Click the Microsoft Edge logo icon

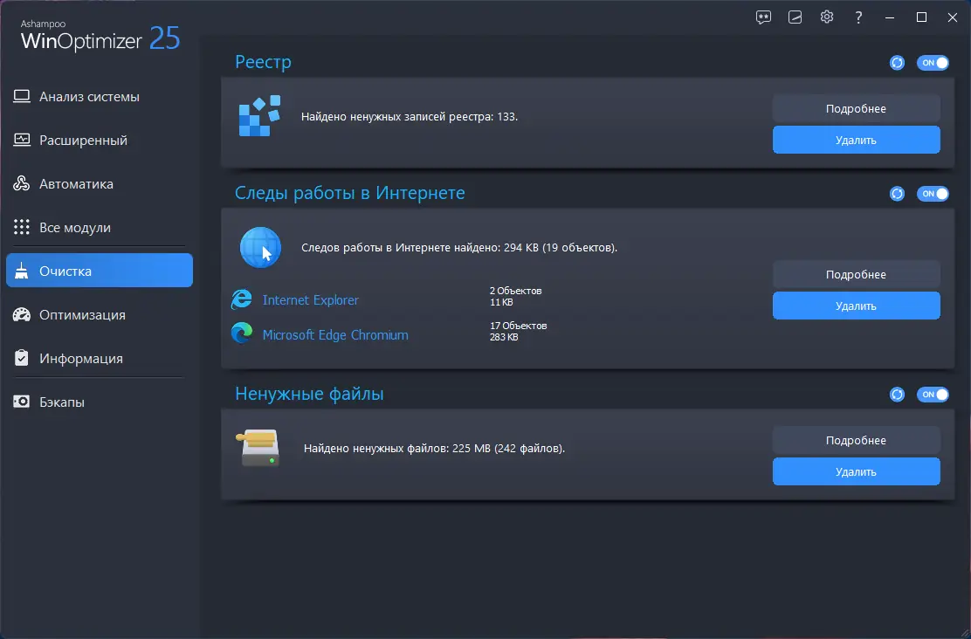tap(242, 333)
